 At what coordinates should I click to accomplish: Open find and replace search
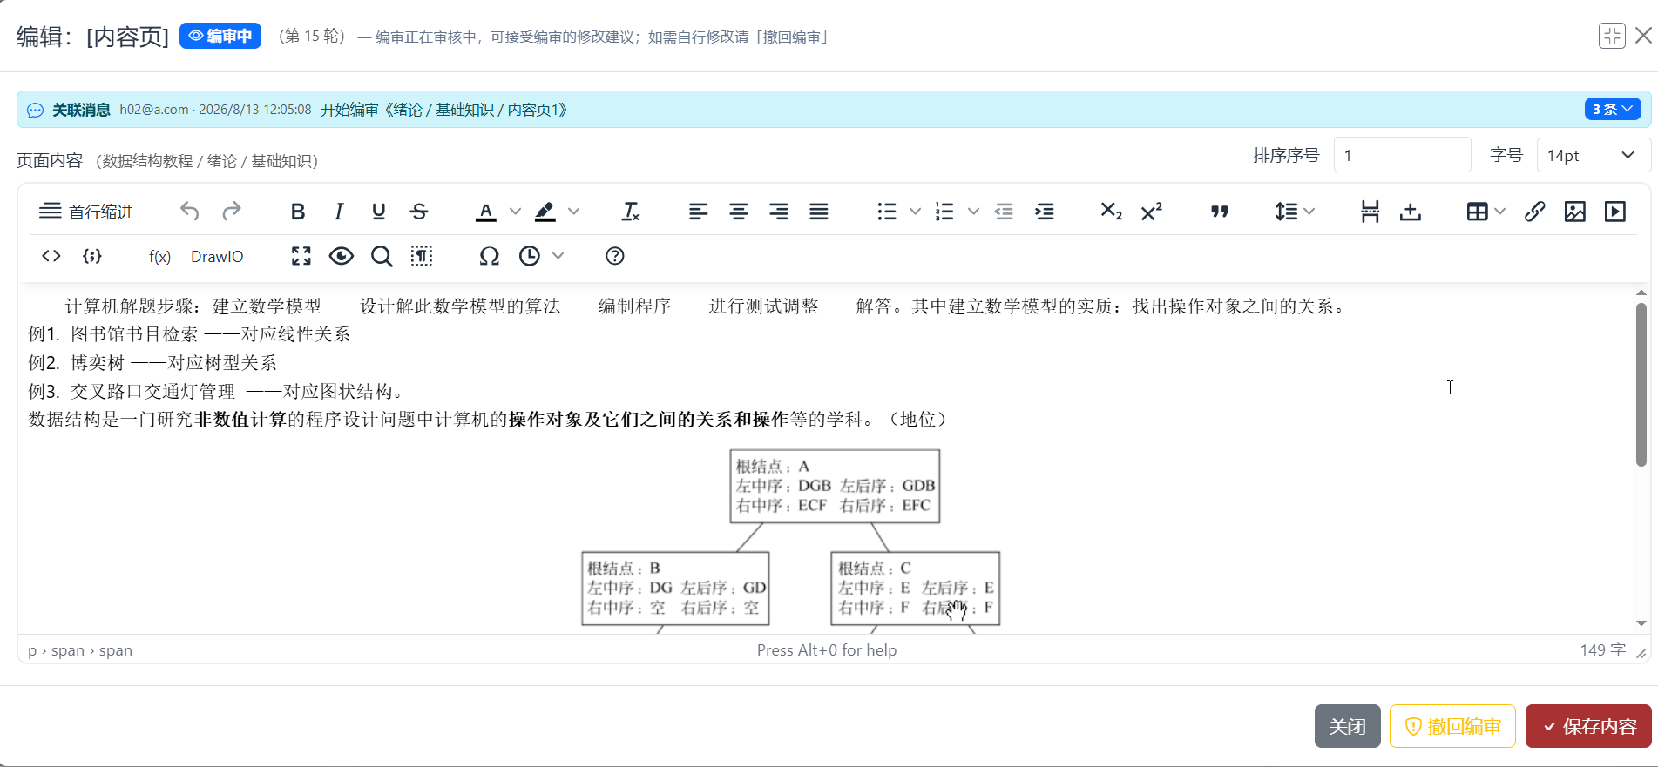click(382, 256)
